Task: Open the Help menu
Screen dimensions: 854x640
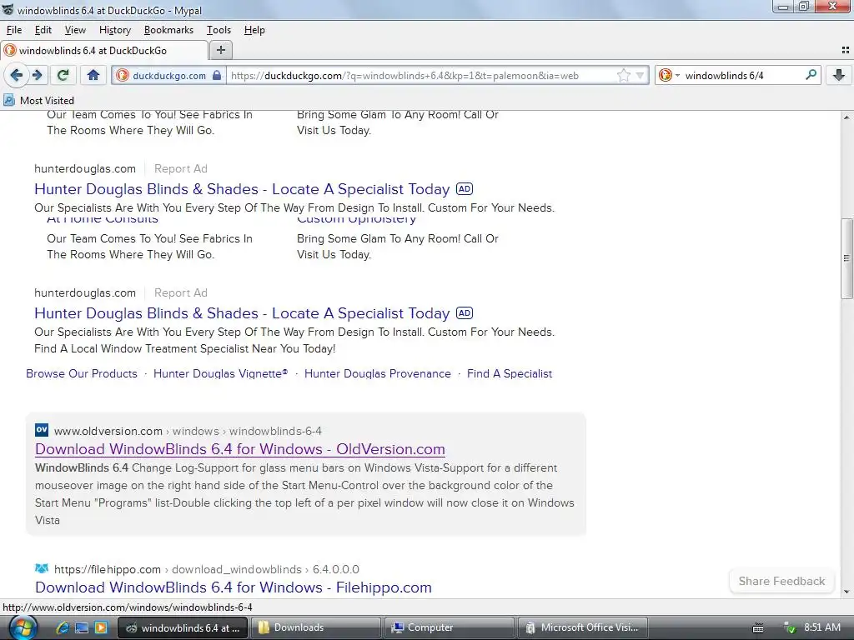Action: 254,30
